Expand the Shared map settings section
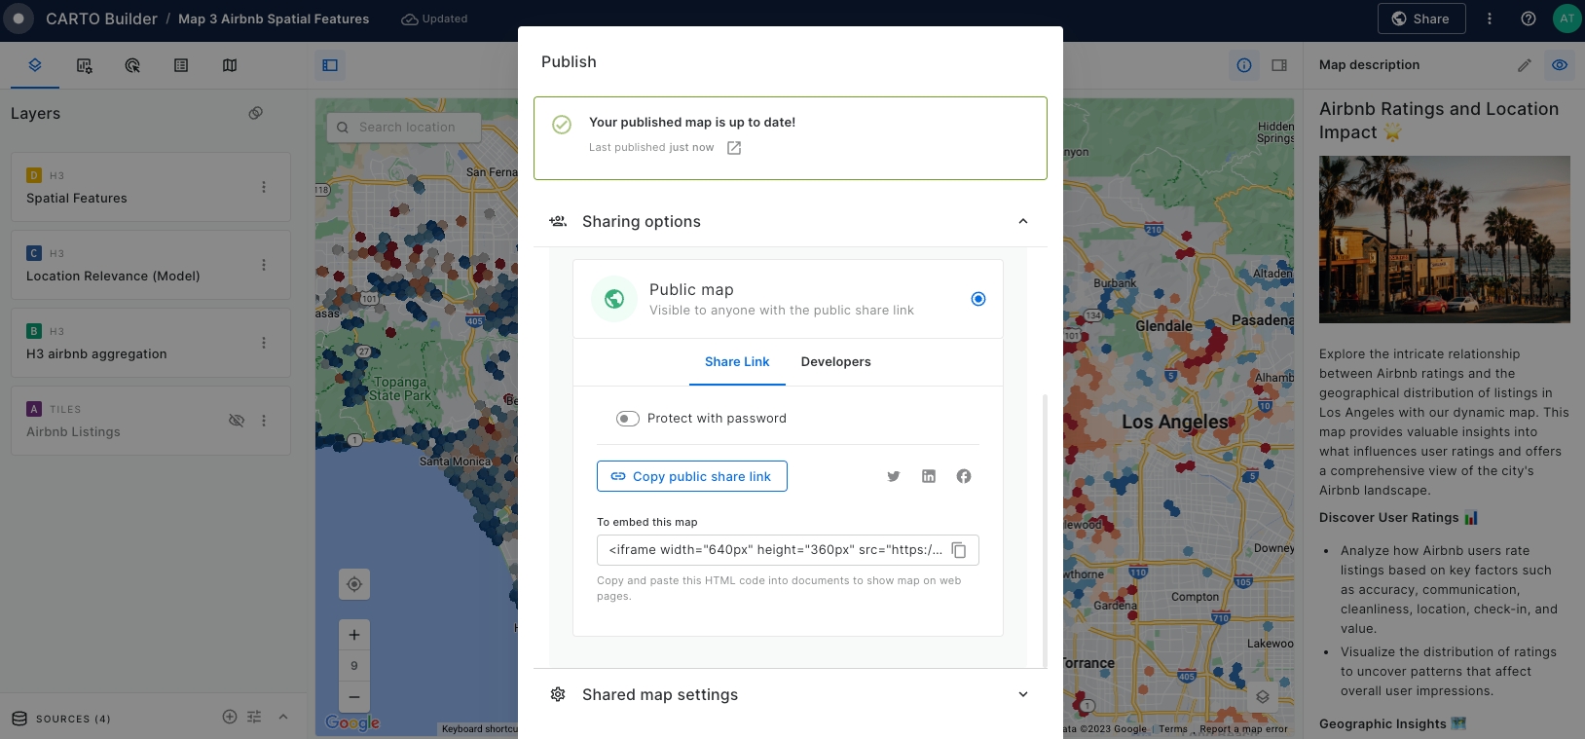The height and width of the screenshot is (739, 1585). (1023, 694)
